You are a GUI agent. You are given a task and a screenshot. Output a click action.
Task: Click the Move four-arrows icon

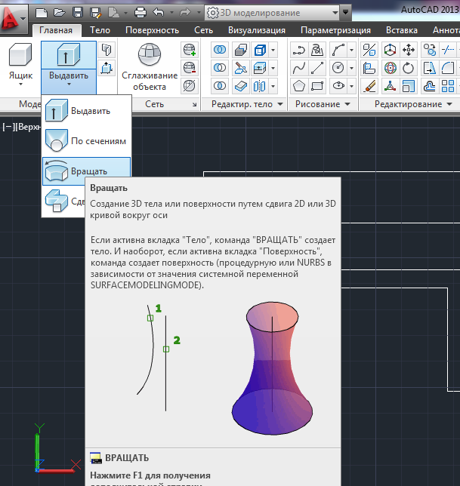click(408, 50)
